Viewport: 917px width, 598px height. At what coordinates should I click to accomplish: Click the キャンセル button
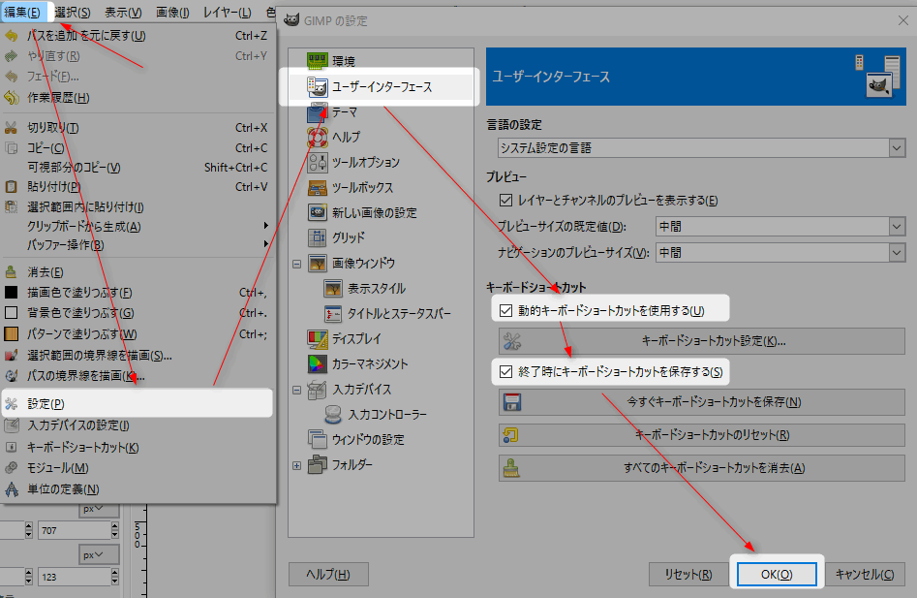click(x=865, y=574)
